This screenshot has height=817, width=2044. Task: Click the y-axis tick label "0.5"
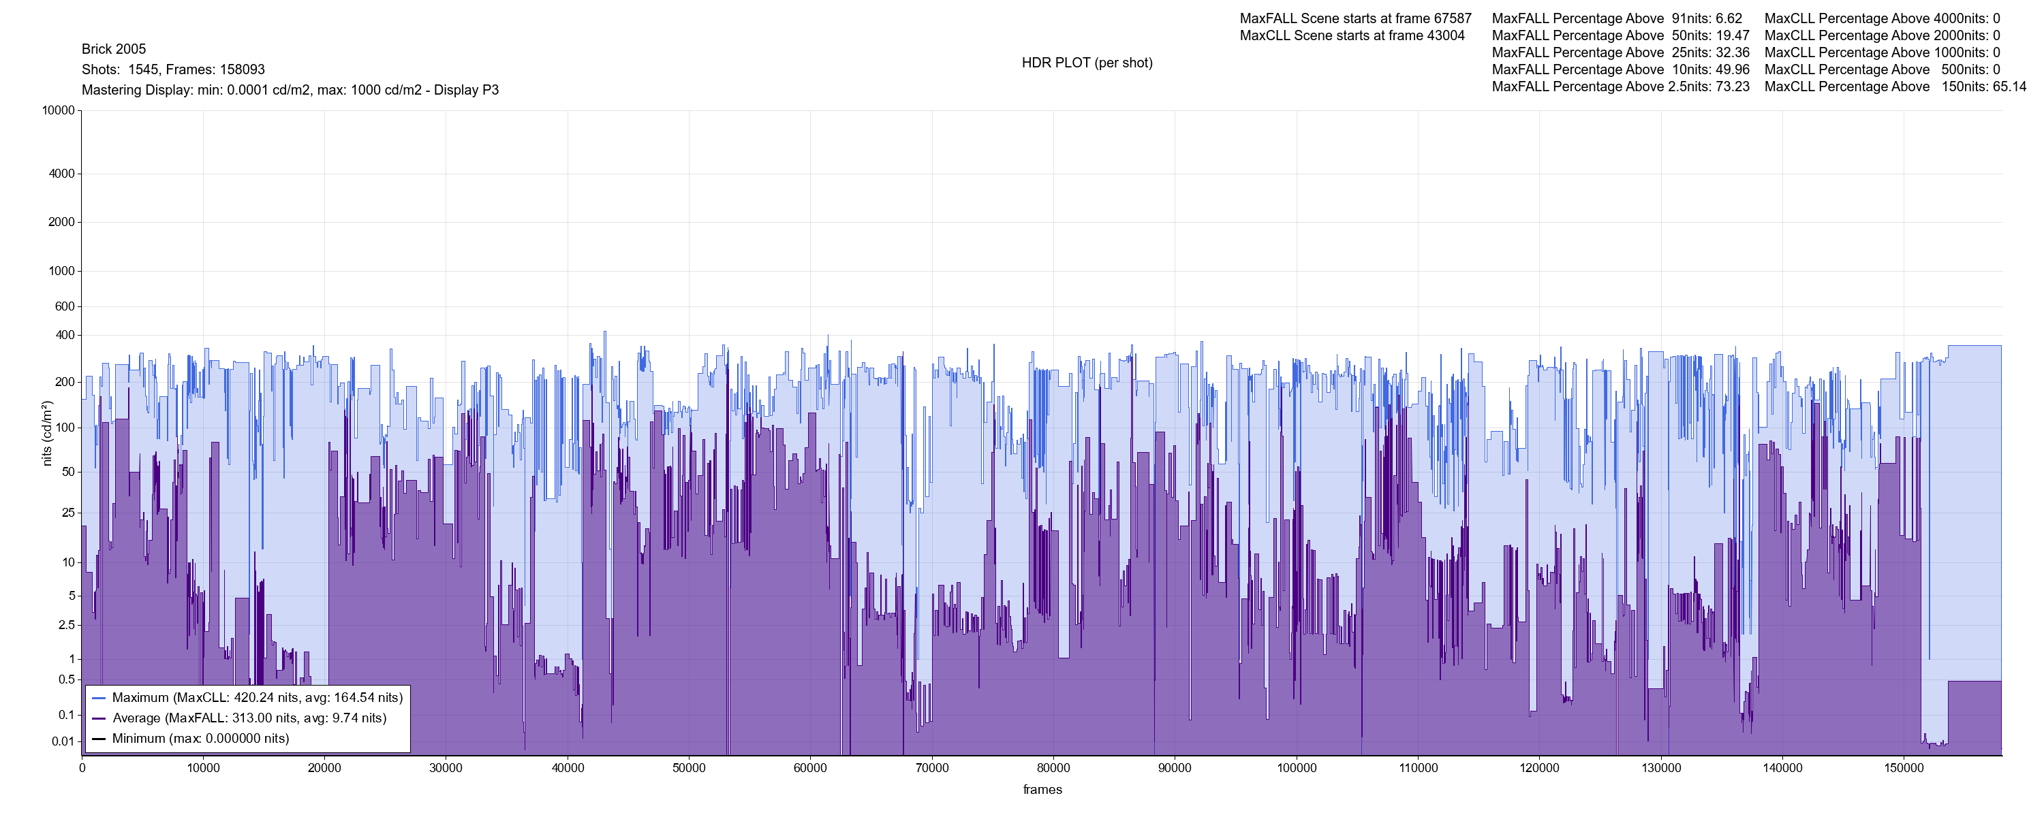(67, 679)
